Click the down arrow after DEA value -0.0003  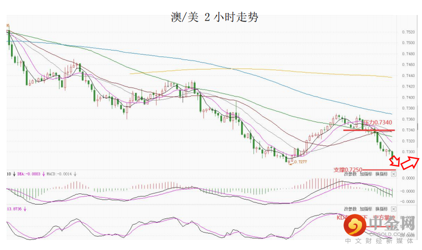tap(43, 174)
